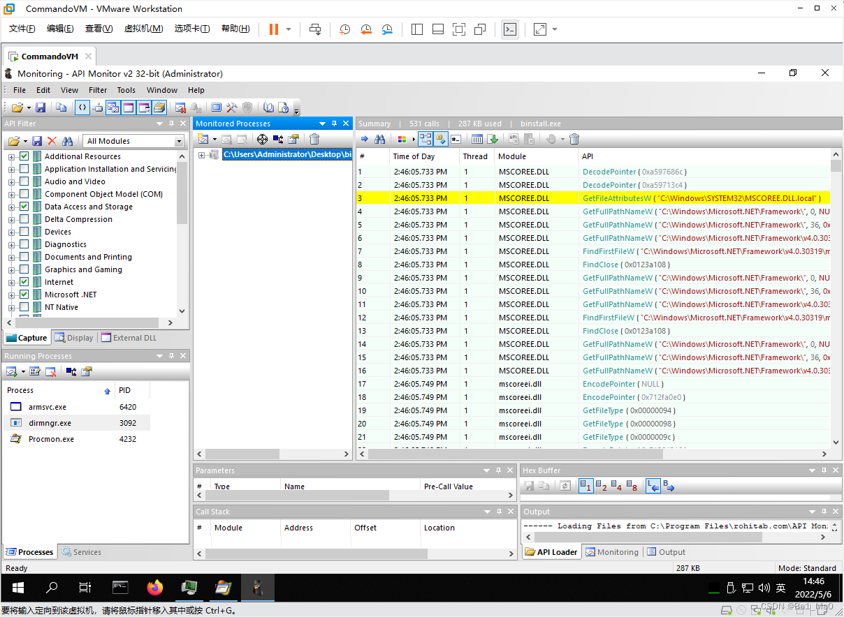The image size is (844, 617).
Task: Switch to the Monitoring output tab
Action: pyautogui.click(x=612, y=552)
